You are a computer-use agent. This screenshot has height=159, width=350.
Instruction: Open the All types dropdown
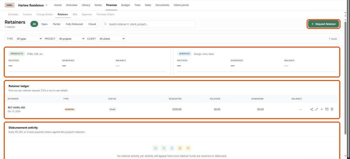(28, 39)
